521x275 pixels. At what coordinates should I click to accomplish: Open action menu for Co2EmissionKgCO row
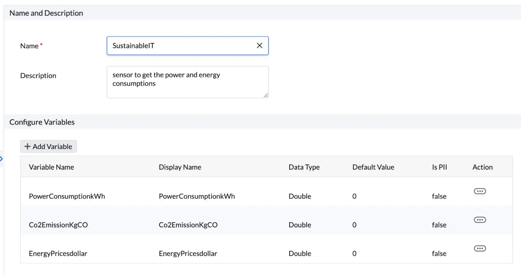[480, 220]
